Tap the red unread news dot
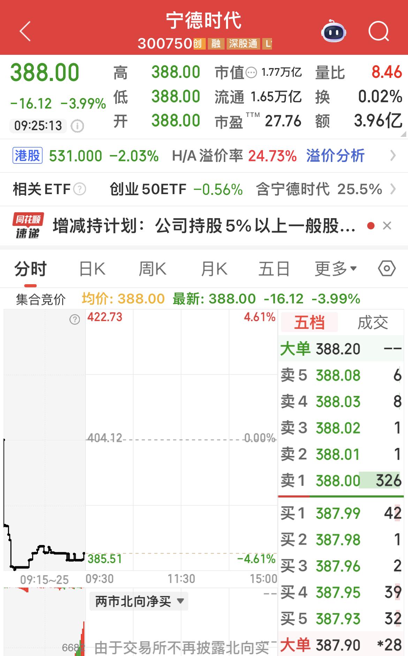Screen dimensions: 408x656 [371, 226]
